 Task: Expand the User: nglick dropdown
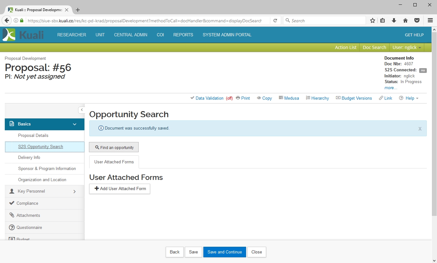point(407,47)
